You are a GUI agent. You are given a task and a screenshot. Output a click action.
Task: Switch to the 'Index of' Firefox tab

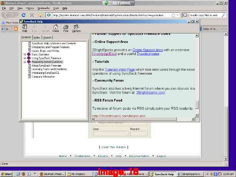tap(210, 29)
